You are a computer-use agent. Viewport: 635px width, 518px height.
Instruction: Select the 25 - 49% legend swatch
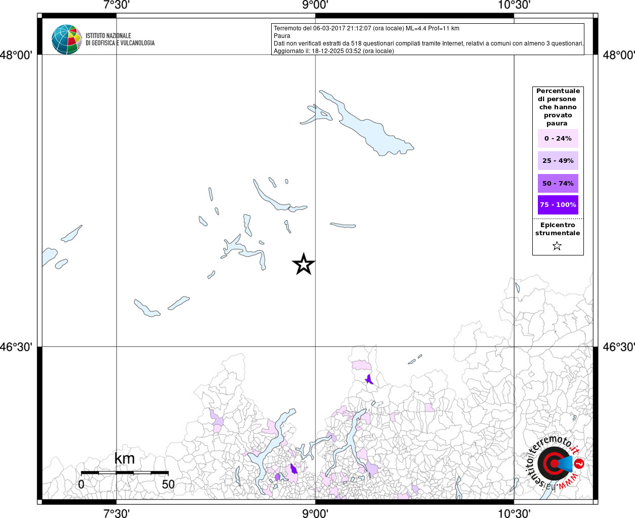pos(558,161)
